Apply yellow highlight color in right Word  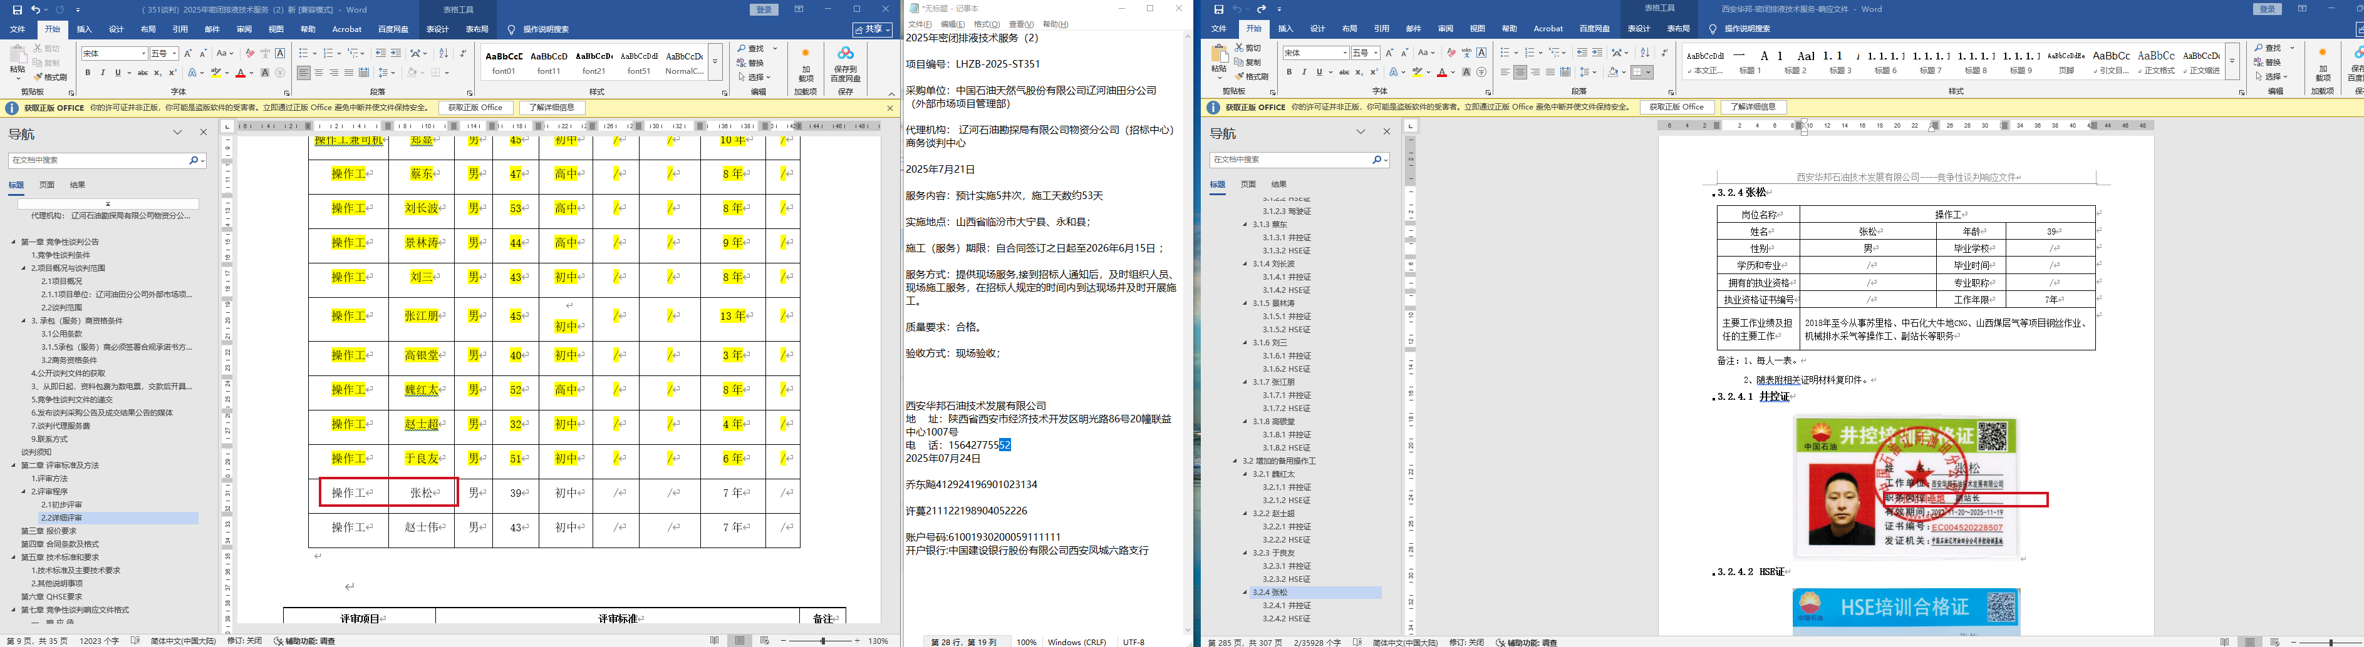tap(1418, 73)
